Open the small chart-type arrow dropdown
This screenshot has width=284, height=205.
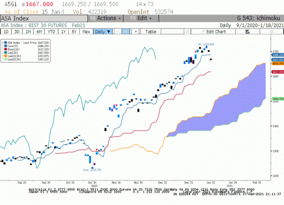[x=136, y=32]
